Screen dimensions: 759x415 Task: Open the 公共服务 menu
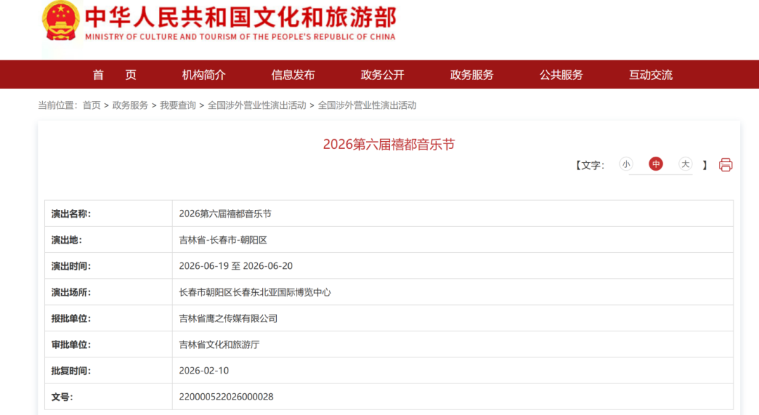561,75
